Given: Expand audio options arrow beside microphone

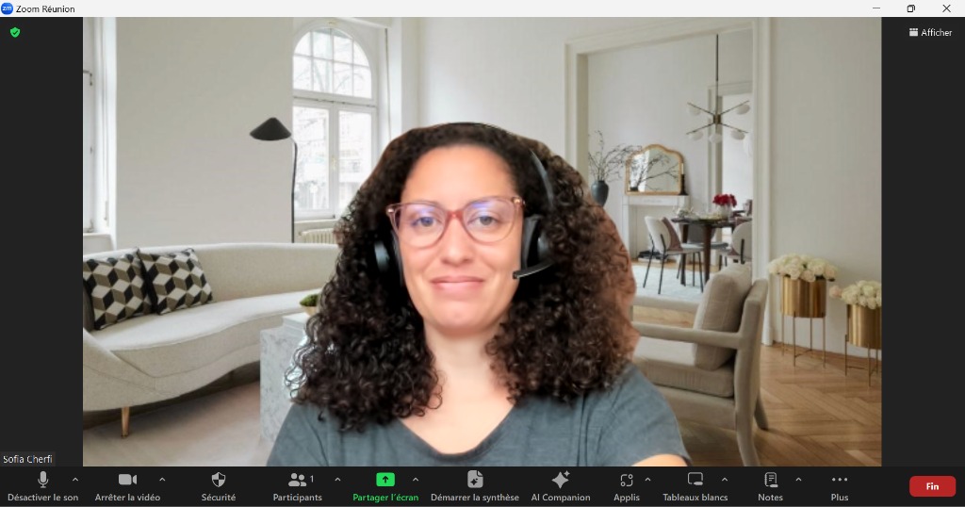Looking at the screenshot, I should 75,479.
